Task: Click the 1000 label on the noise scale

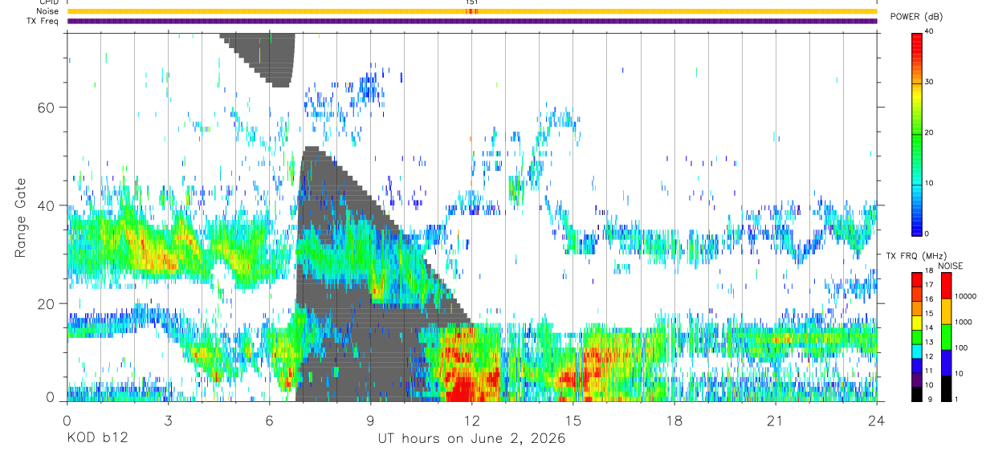Action: point(964,322)
